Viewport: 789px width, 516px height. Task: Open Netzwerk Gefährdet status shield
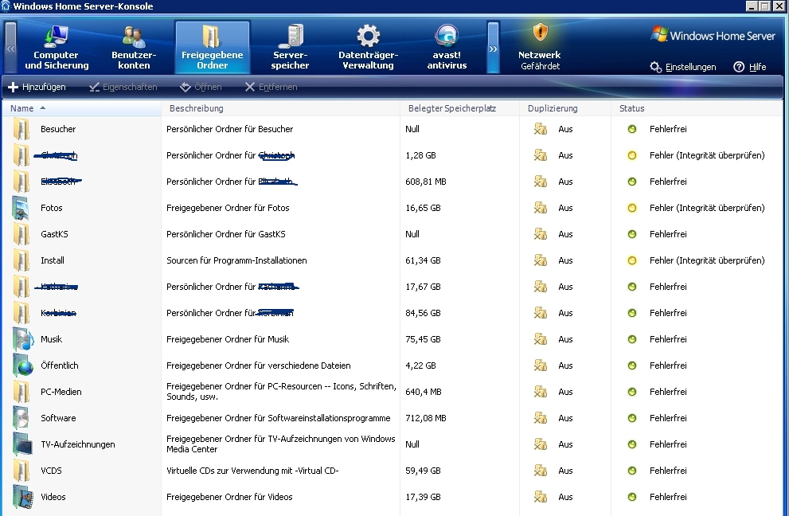[x=540, y=46]
